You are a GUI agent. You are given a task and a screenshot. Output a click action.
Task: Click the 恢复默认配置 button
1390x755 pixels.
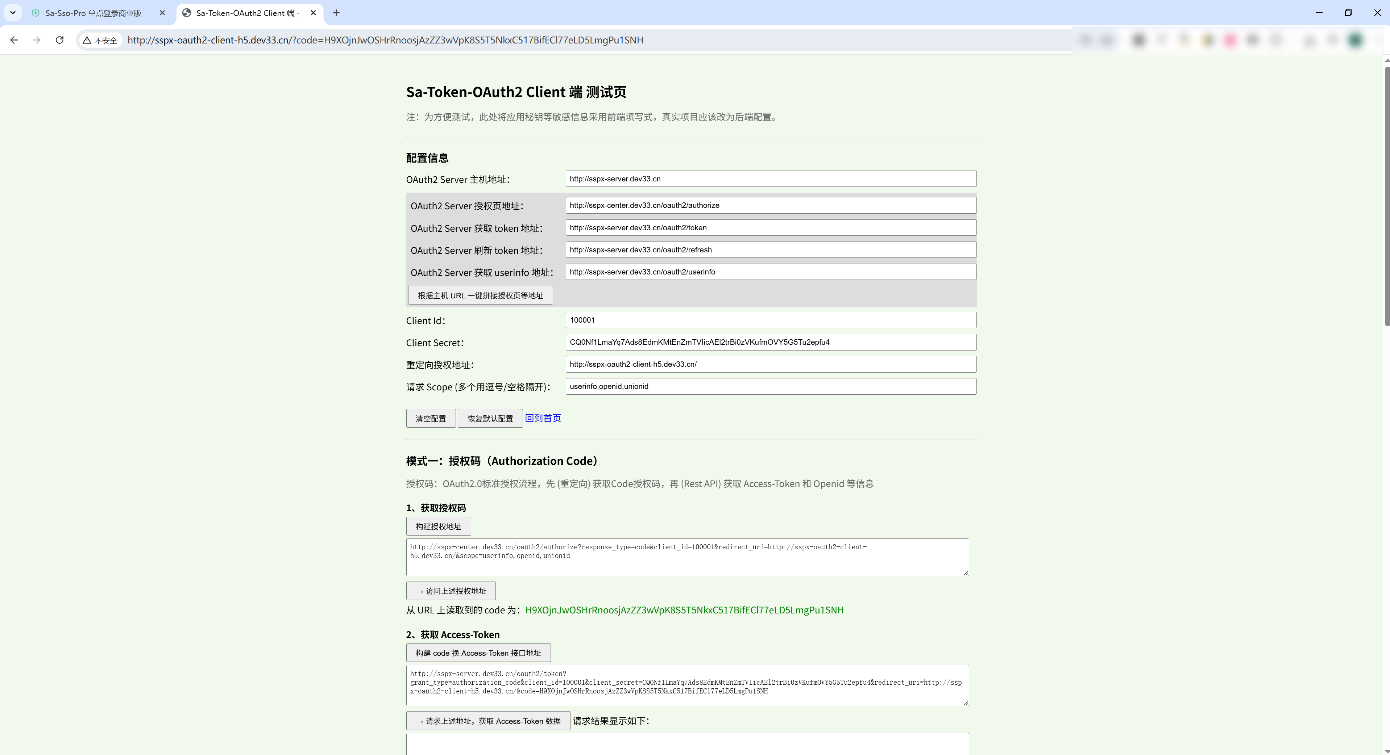point(490,419)
